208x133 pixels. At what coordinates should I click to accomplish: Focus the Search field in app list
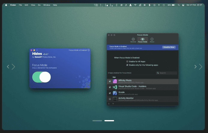[167, 73]
